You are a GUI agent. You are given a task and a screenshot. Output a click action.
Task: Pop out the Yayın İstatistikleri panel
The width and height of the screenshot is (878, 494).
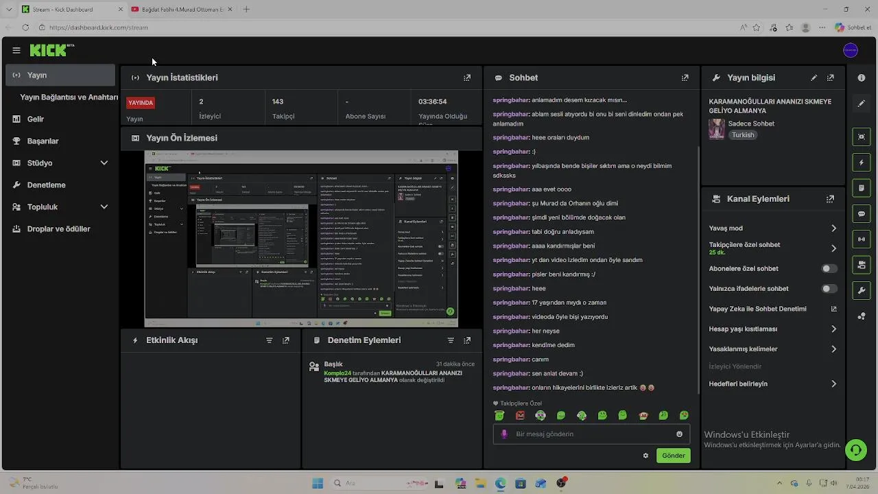[467, 78]
